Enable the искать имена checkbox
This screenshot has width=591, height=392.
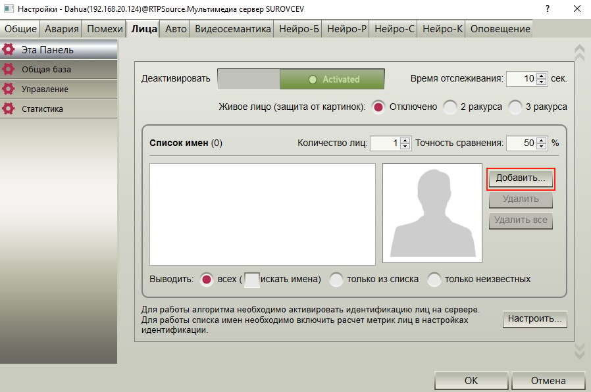[x=252, y=280]
